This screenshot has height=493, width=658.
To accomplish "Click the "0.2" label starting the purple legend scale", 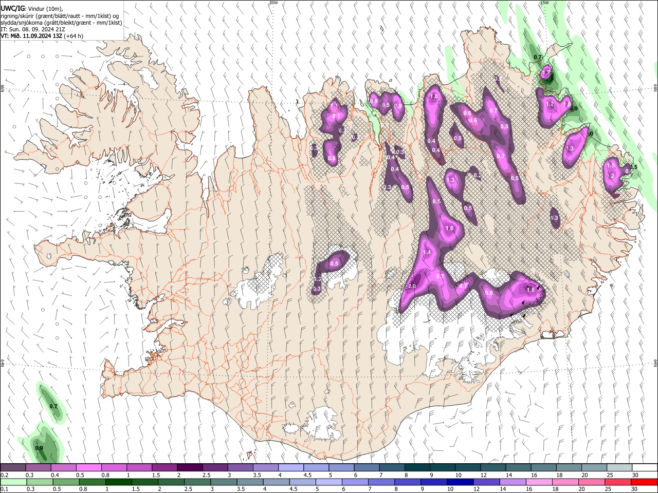I will point(5,475).
